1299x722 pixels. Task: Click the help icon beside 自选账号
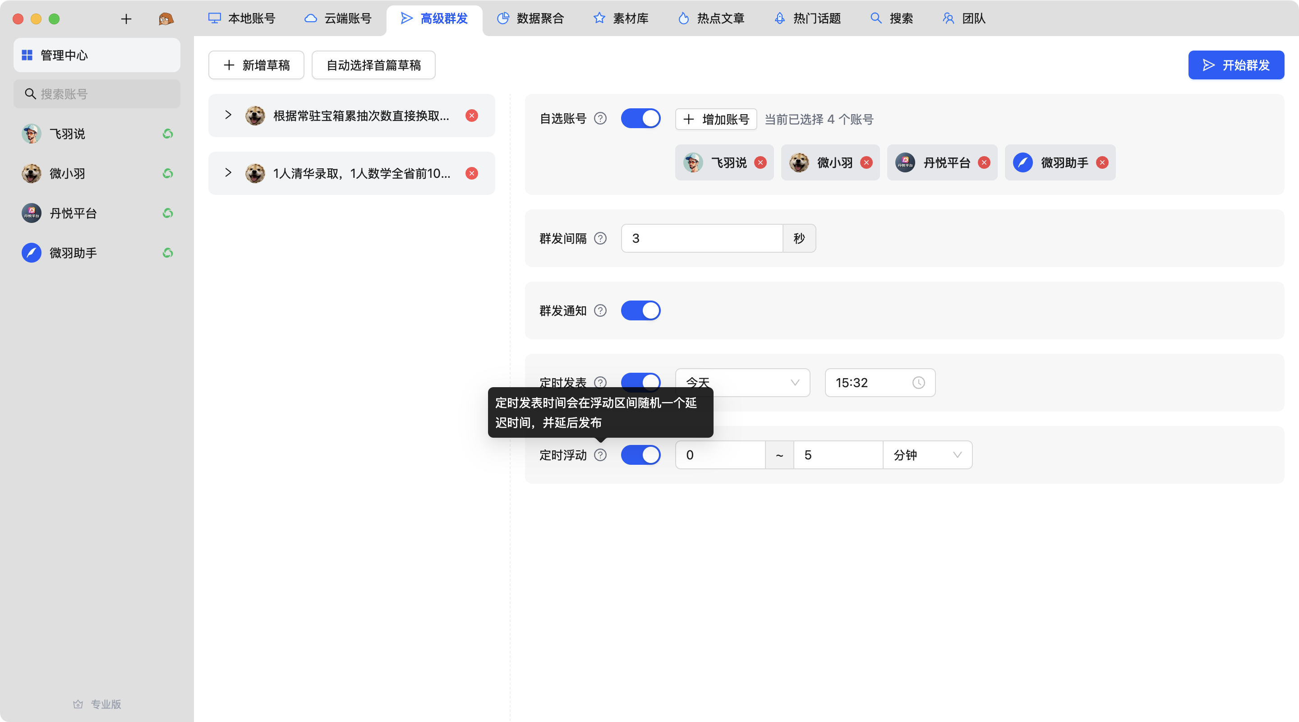600,119
